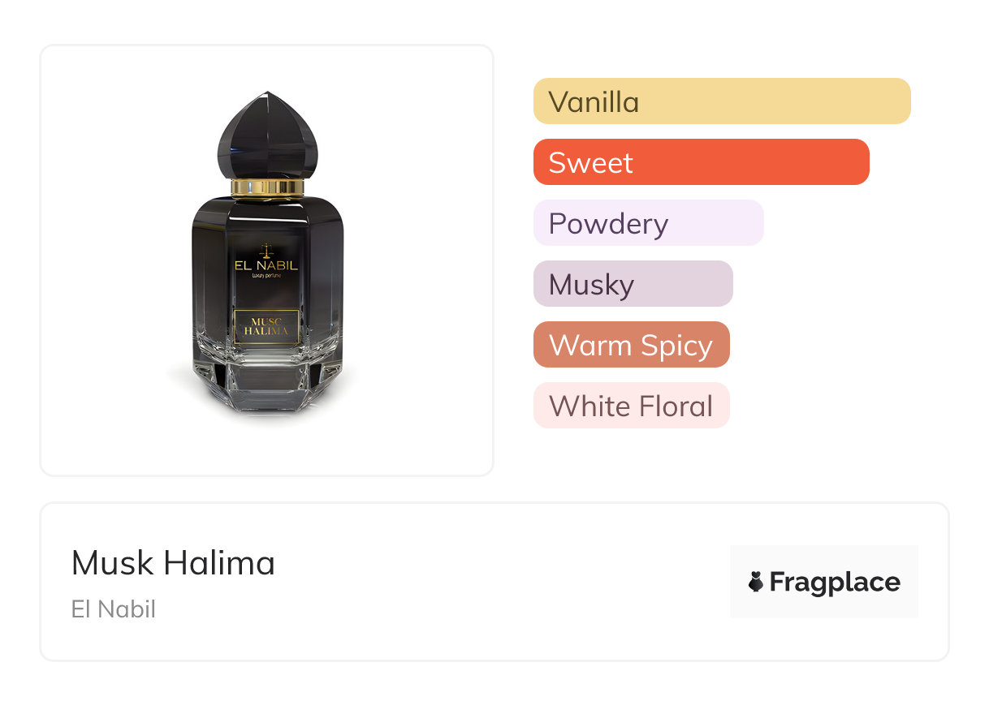The width and height of the screenshot is (989, 701).
Task: Click the gold collar ring under the cap
Action: pos(267,188)
